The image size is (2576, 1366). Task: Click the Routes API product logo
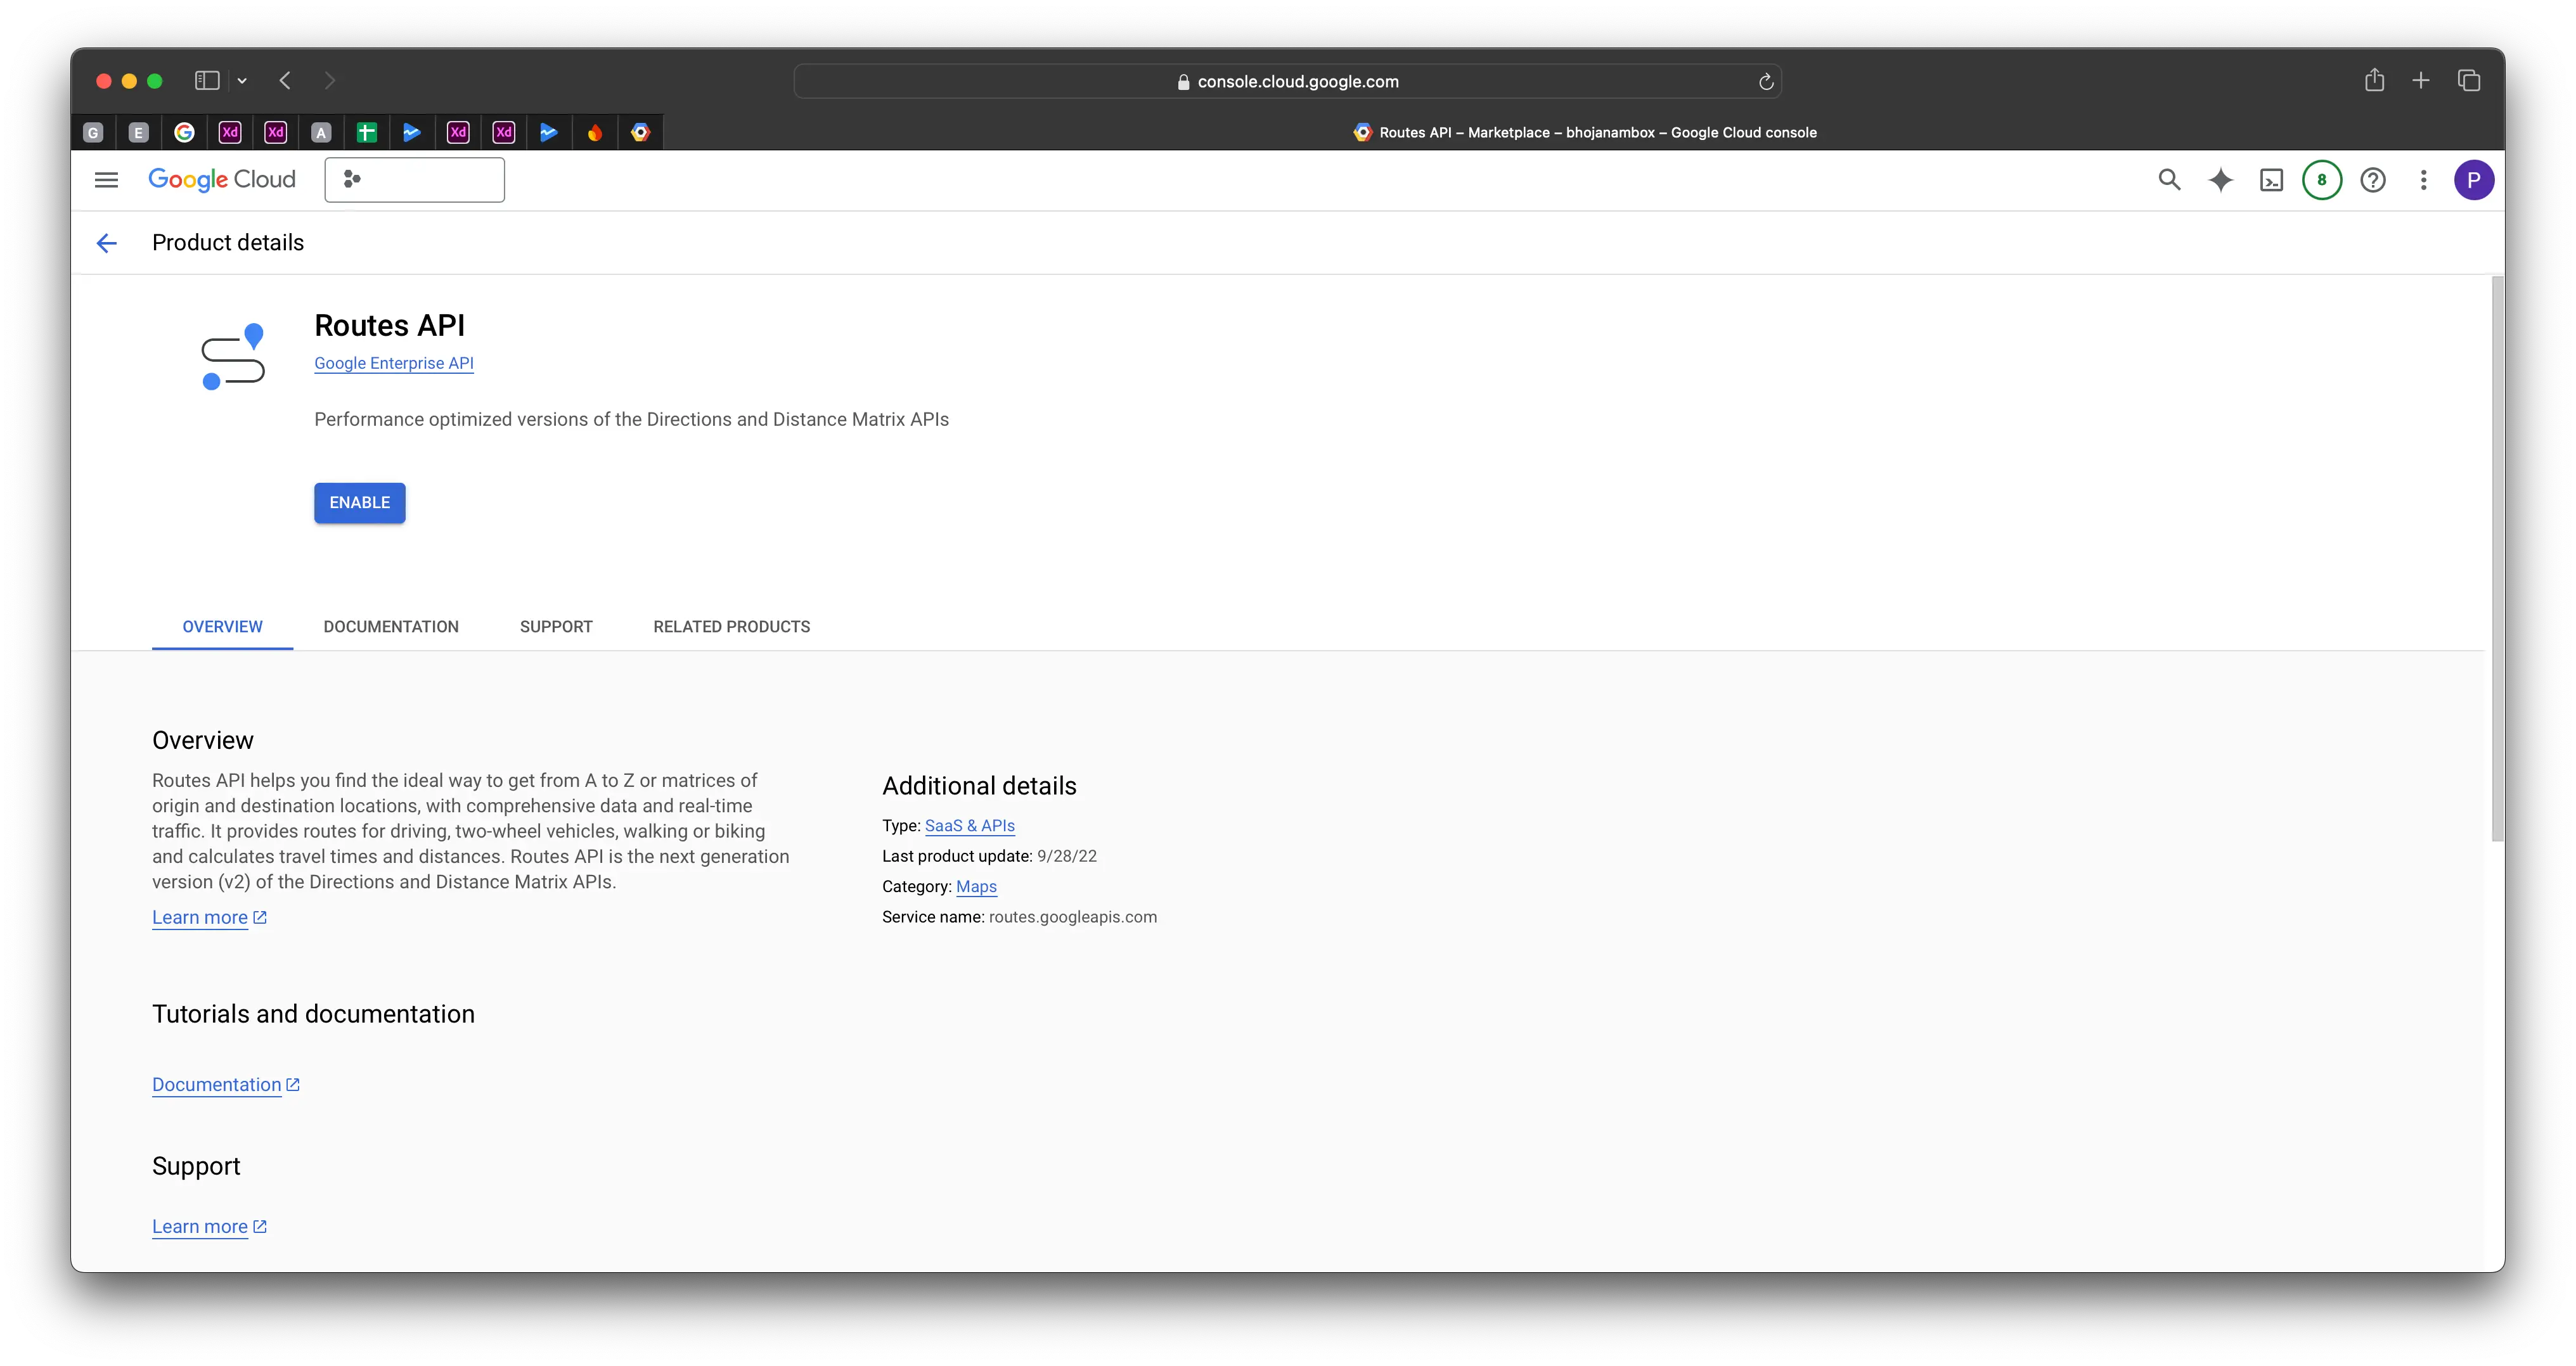tap(233, 355)
